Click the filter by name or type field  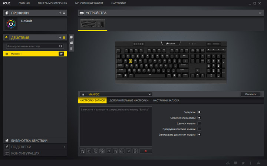tap(35, 46)
